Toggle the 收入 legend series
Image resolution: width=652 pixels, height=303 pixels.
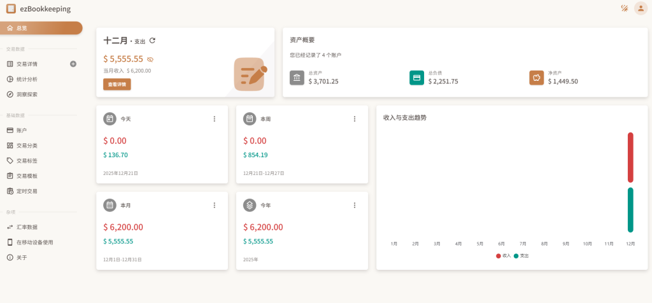[503, 255]
